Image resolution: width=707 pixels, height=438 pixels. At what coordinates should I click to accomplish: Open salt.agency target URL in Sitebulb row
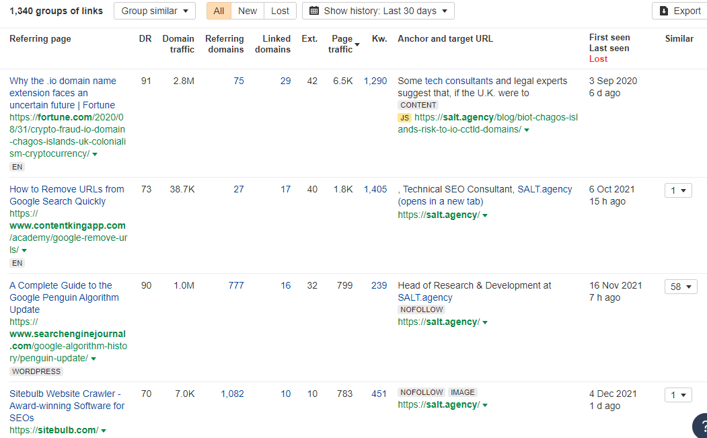[x=439, y=405]
